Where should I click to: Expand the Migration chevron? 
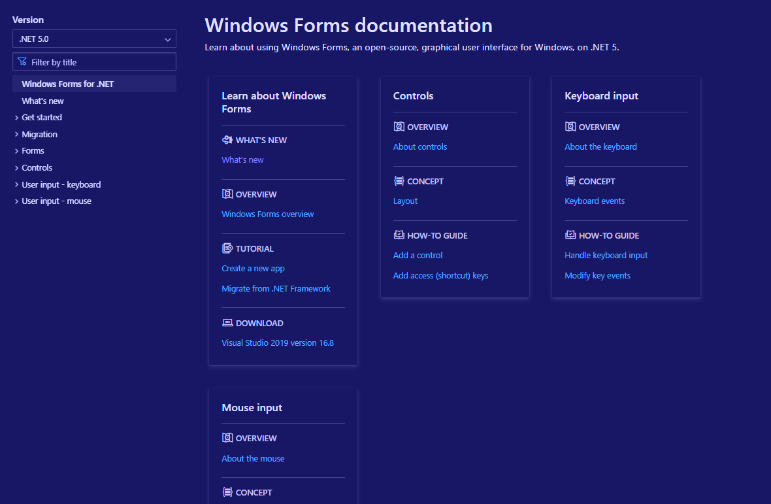[x=17, y=134]
